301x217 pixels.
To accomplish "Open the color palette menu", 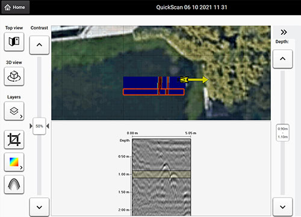I will tap(14, 162).
